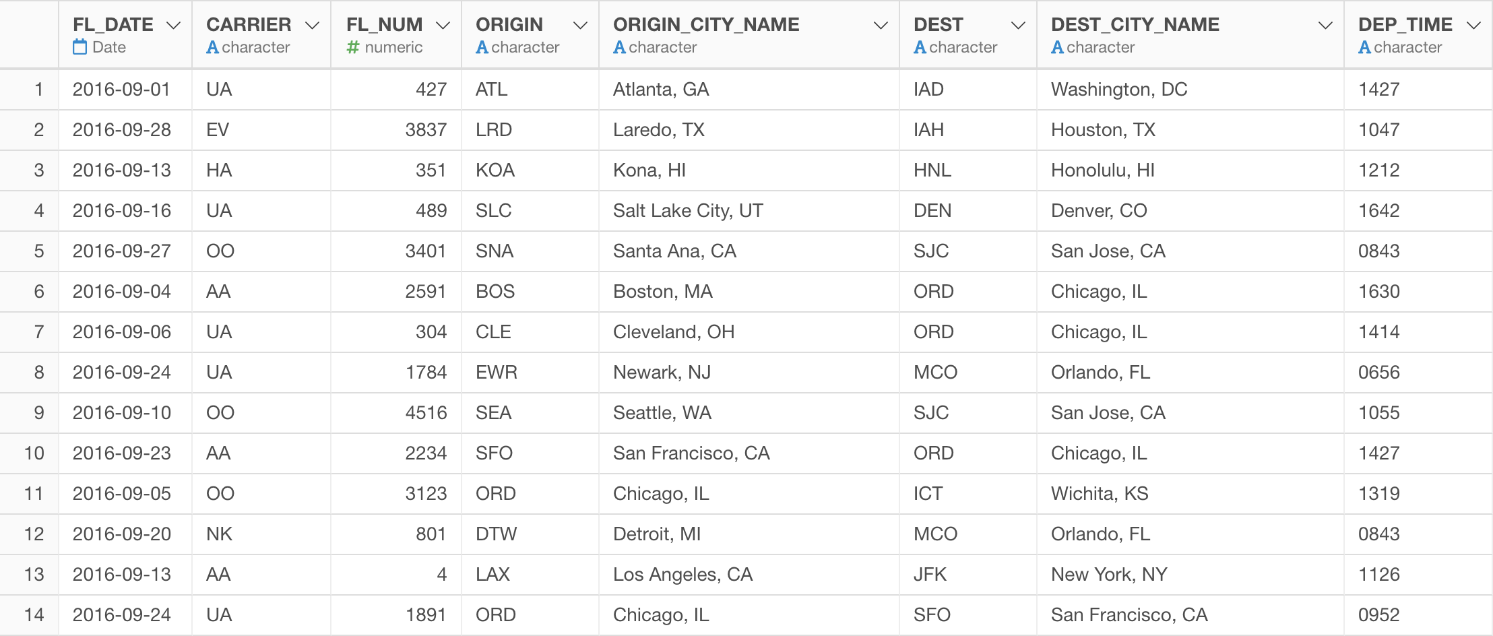1493x636 pixels.
Task: Expand the ORIGIN_CITY_NAME column menu
Action: pos(881,26)
